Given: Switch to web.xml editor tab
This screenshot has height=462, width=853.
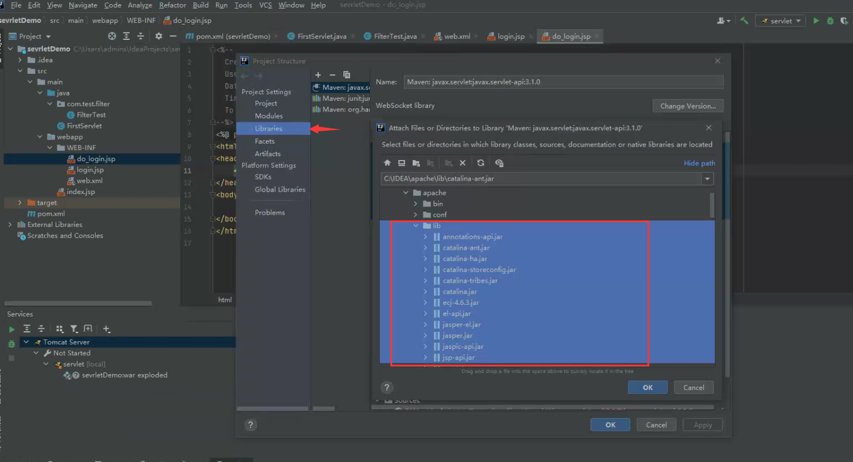Looking at the screenshot, I should (452, 36).
